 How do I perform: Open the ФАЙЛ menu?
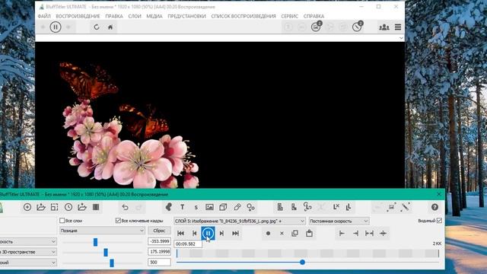point(44,16)
